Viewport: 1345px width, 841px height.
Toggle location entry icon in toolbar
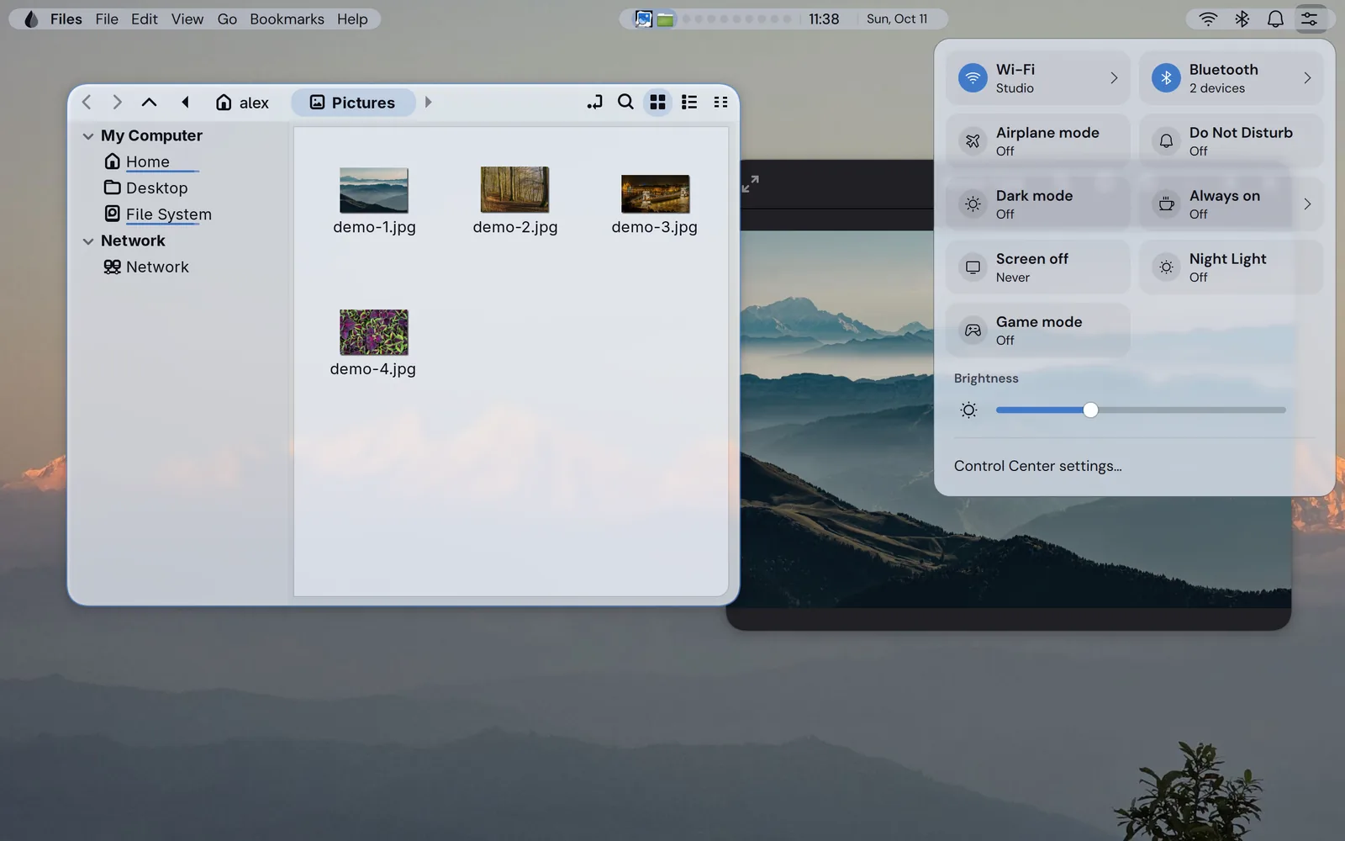(x=594, y=103)
